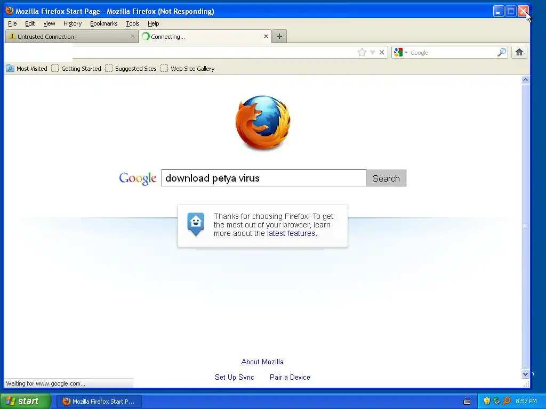The image size is (546, 409).
Task: Click the blue house mascot icon in tip box
Action: (196, 224)
